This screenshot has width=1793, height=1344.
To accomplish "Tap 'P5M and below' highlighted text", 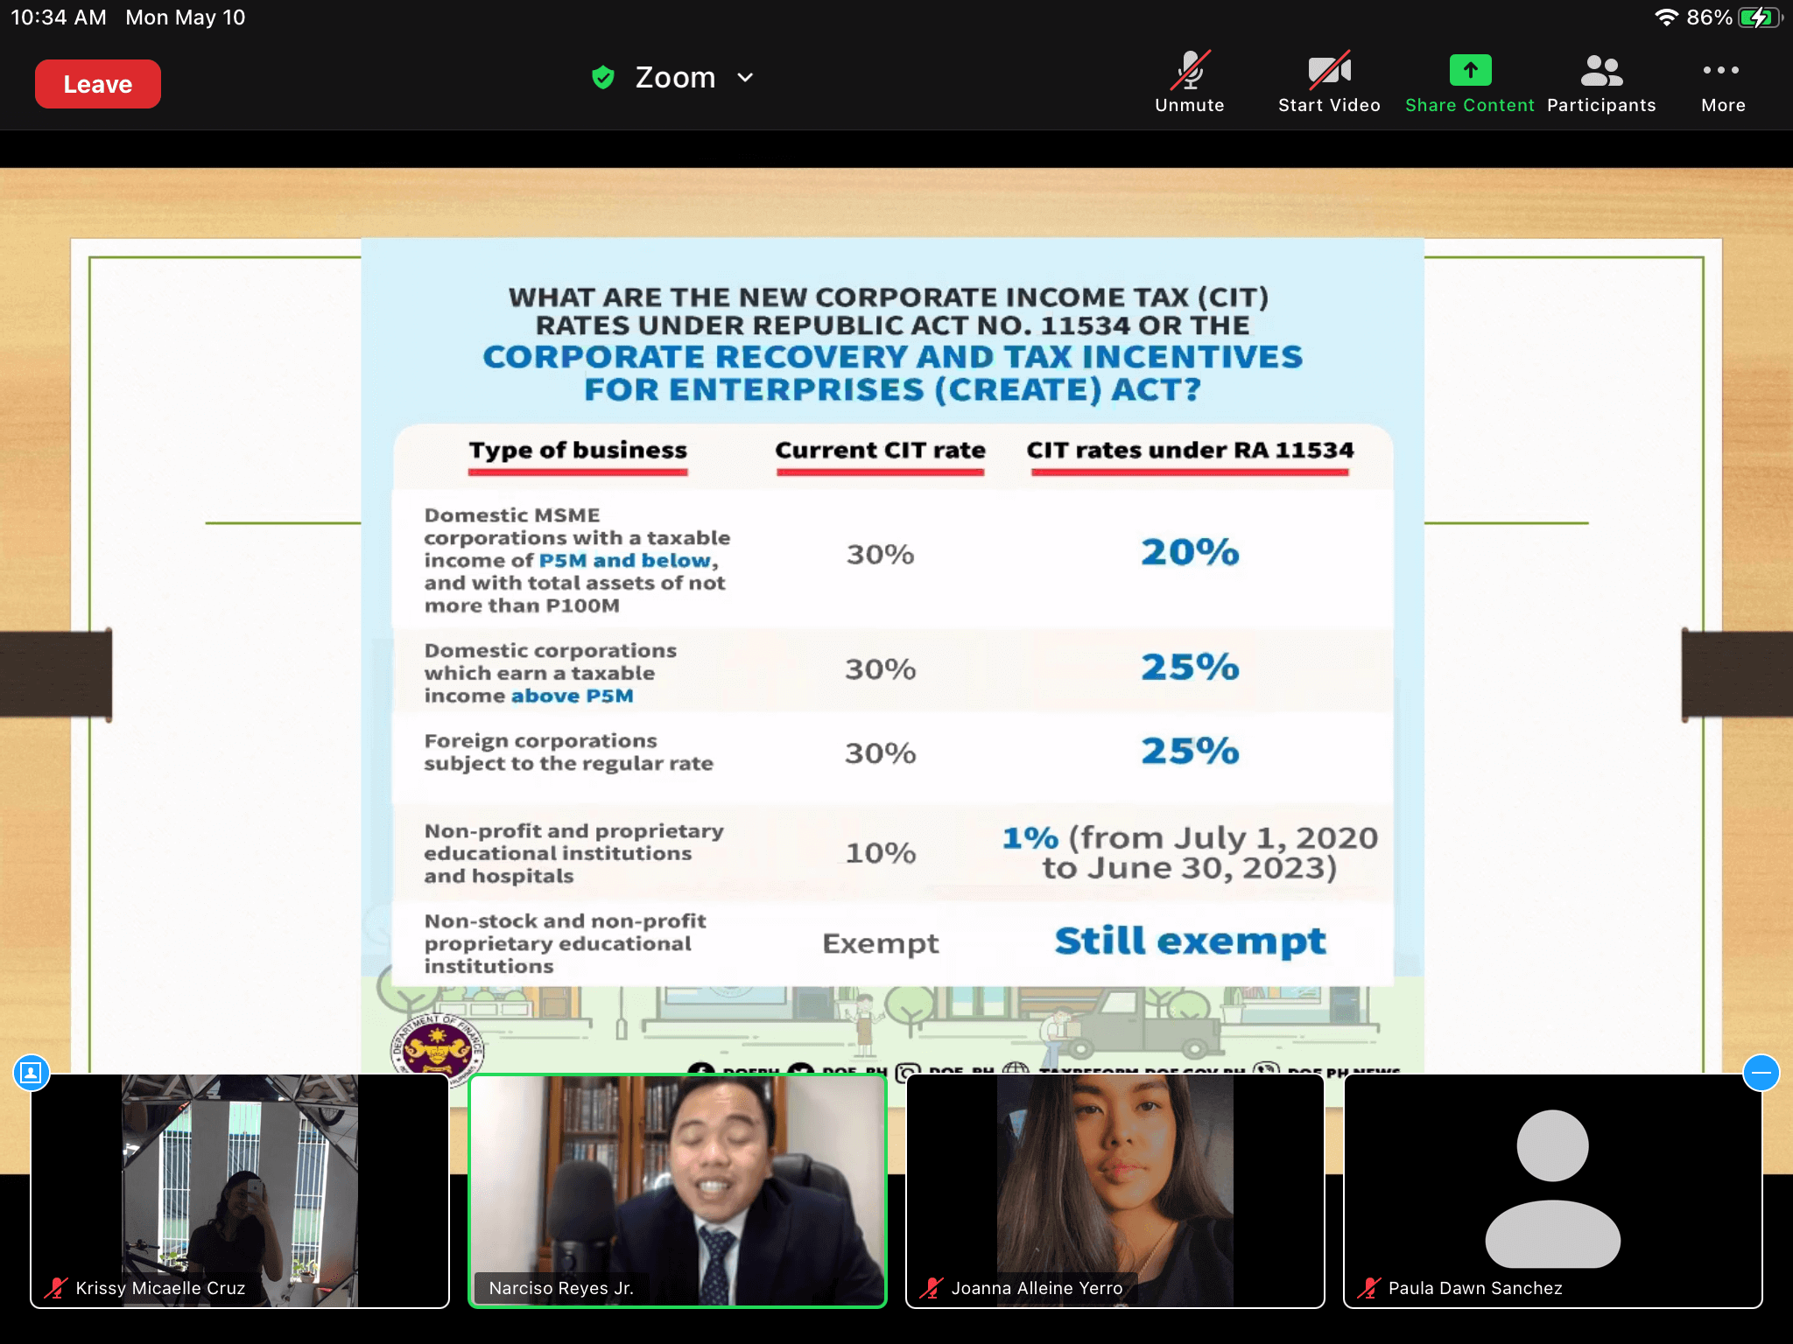I will (x=625, y=560).
